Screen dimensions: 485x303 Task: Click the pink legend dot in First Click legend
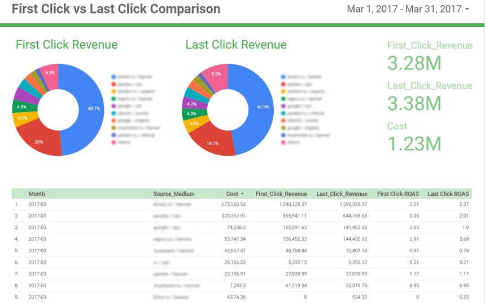click(x=113, y=142)
